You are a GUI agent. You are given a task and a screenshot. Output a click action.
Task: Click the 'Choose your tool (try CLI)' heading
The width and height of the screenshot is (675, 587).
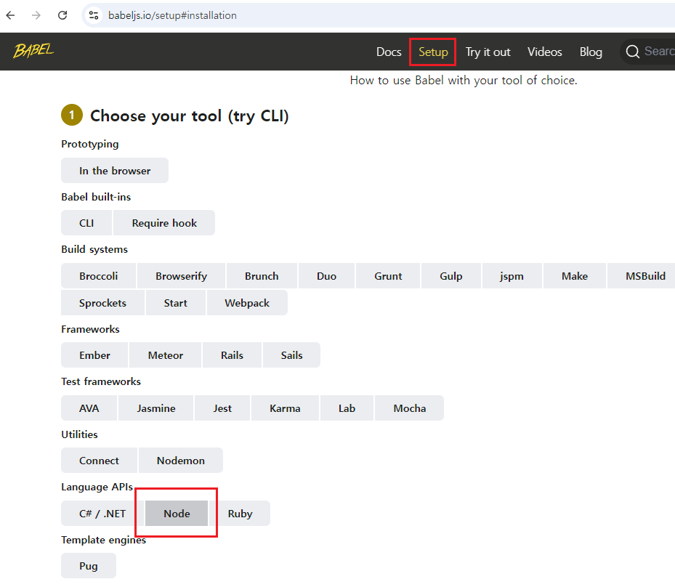tap(189, 116)
